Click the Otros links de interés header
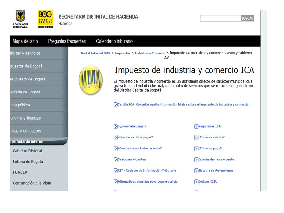This screenshot has height=213, width=284. tap(39, 141)
